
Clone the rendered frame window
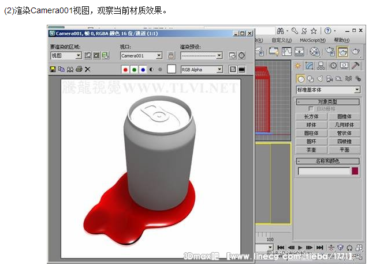[x=70, y=69]
